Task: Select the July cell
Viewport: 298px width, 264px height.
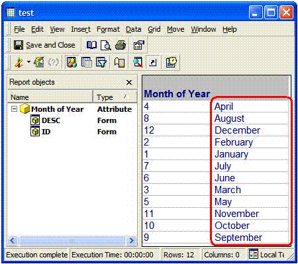Action: (252, 166)
